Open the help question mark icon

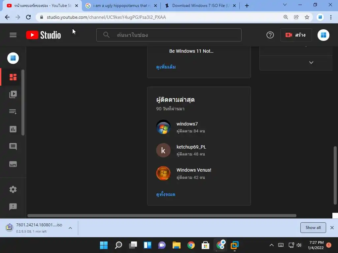(x=270, y=35)
